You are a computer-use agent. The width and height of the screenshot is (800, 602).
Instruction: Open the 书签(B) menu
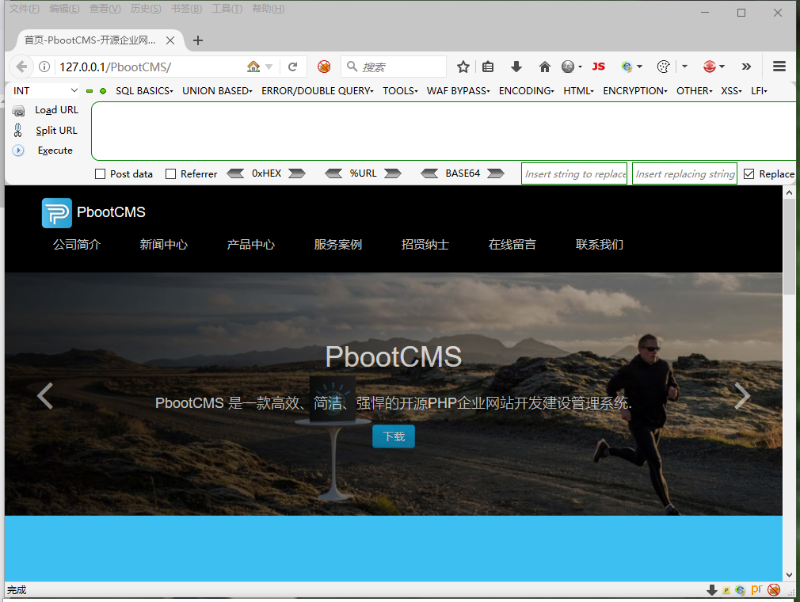coord(186,9)
